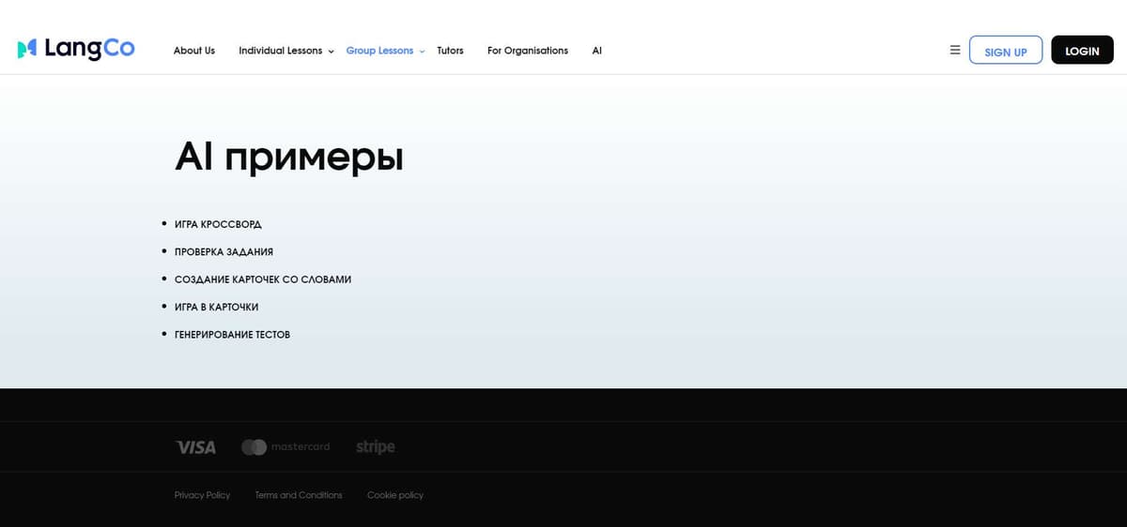Open Terms and Conditions footer link
This screenshot has width=1127, height=527.
click(299, 495)
